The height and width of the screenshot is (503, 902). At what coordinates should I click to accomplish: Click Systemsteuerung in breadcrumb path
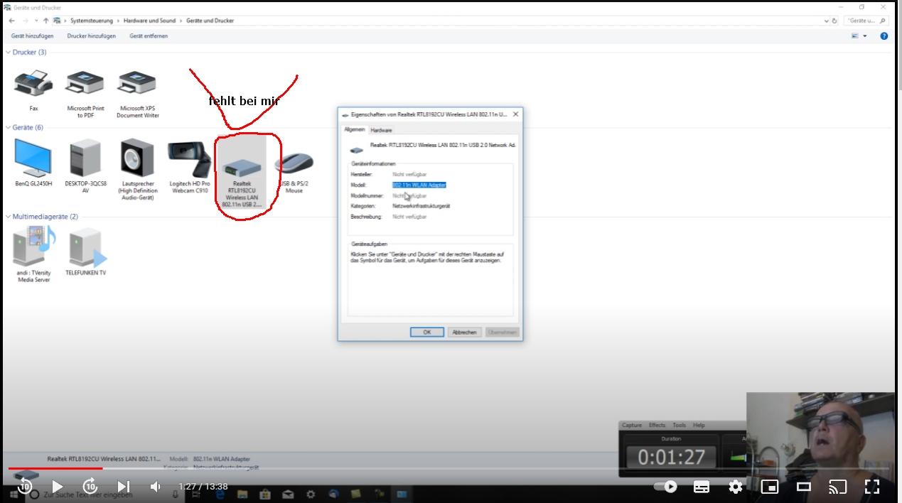coord(92,21)
